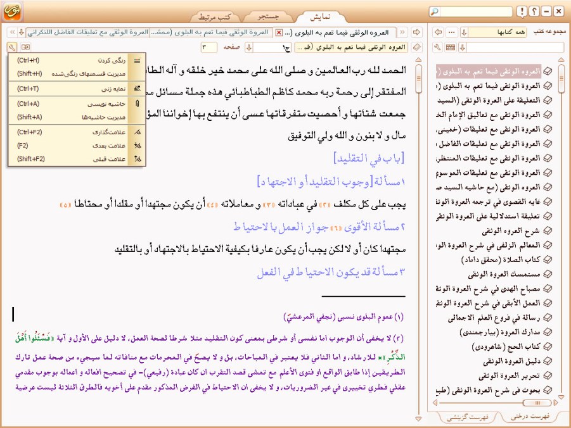Click the library list vertical scrollbar thumb
Image resolution: width=571 pixels, height=428 pixels.
tap(561, 77)
